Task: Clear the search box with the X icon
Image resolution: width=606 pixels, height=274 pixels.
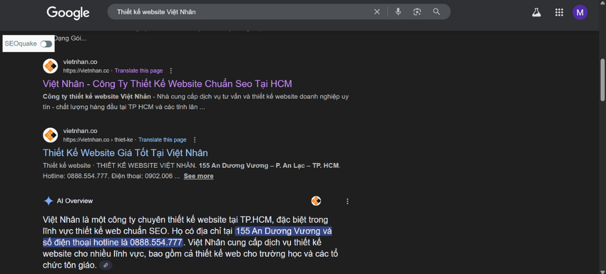Action: 377,12
